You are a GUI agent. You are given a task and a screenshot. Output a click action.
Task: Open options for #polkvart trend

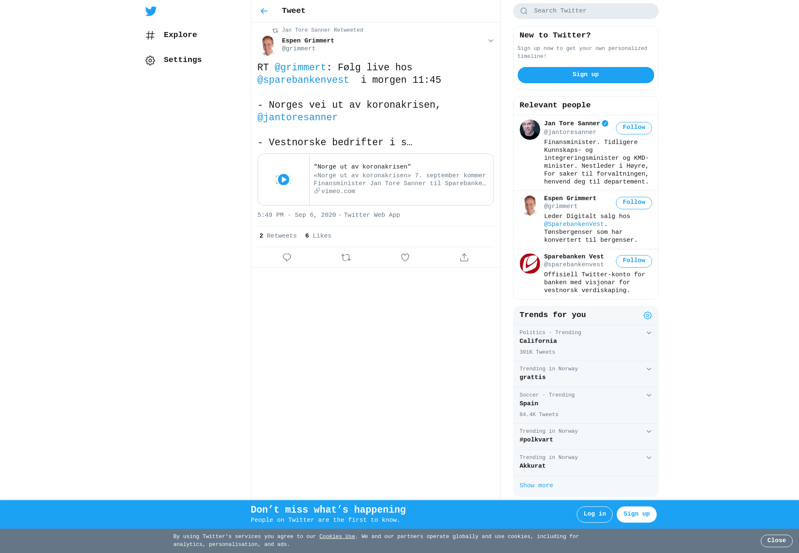(x=649, y=431)
